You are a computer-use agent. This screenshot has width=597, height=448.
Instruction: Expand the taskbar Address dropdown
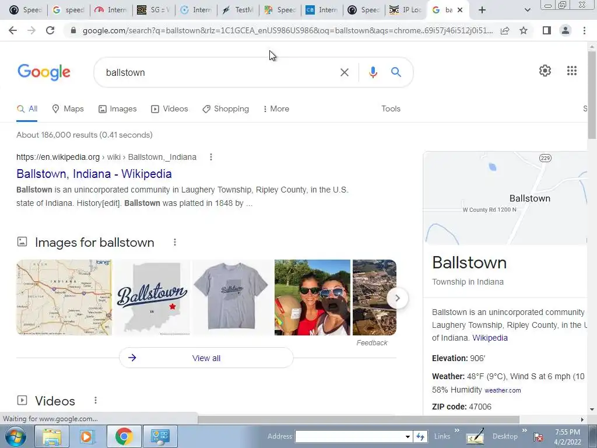click(408, 436)
